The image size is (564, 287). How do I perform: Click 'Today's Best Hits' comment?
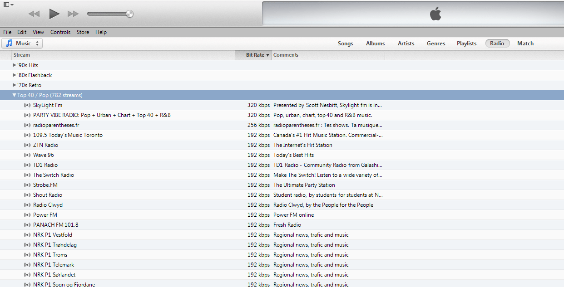click(x=293, y=155)
